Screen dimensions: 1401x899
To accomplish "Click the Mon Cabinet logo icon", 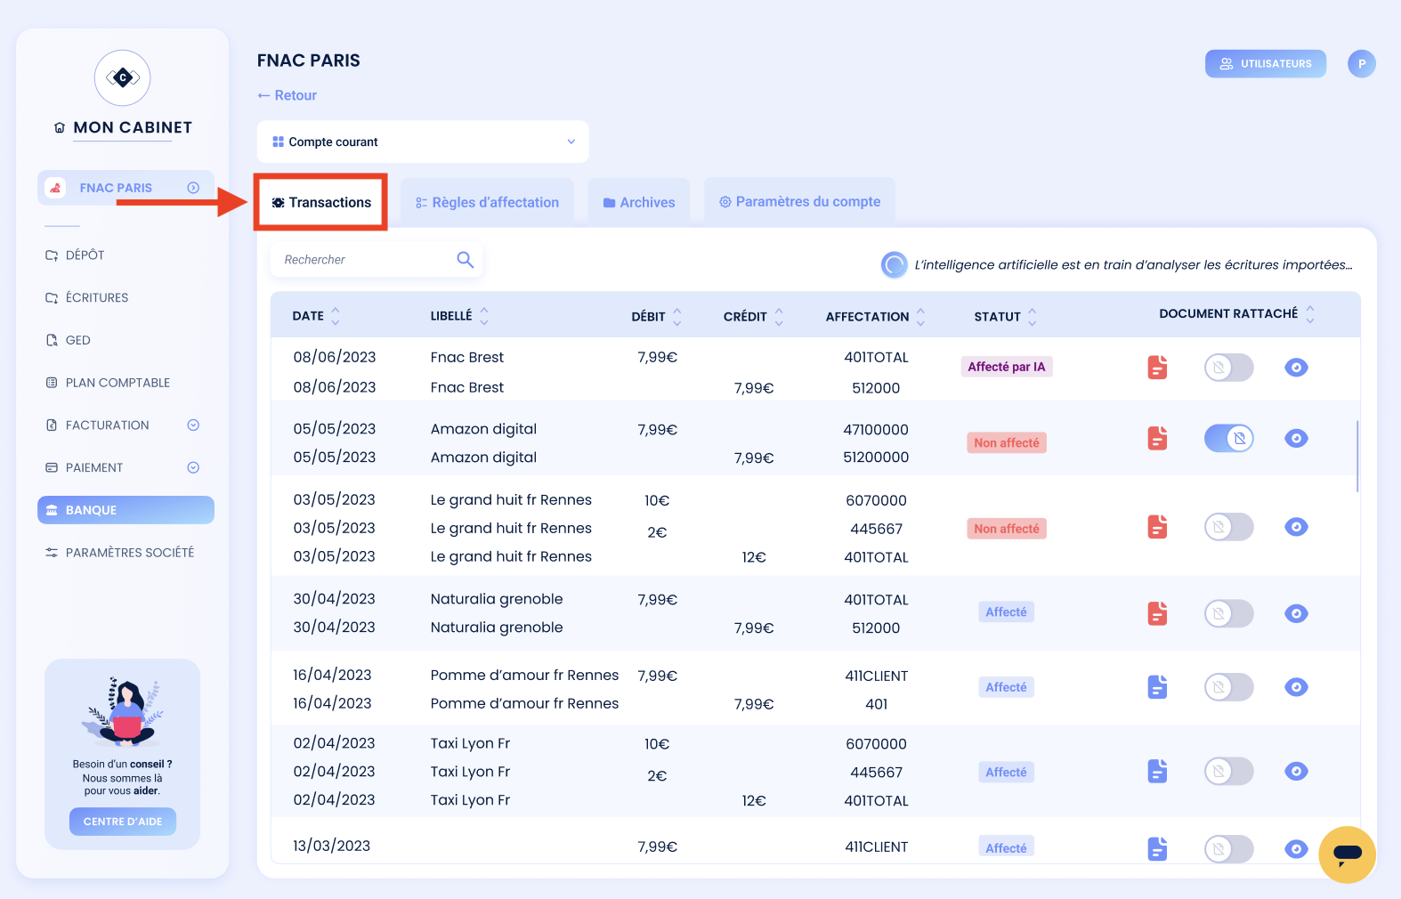I will [x=123, y=78].
